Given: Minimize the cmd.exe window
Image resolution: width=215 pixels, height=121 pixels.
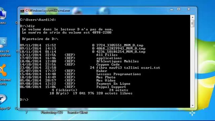Looking at the screenshot, I should 172,9.
